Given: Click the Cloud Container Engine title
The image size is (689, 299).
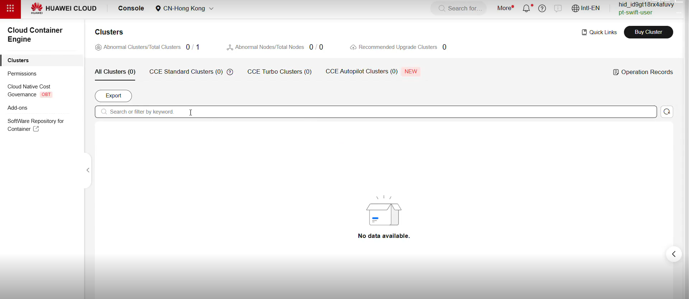Looking at the screenshot, I should 35,35.
